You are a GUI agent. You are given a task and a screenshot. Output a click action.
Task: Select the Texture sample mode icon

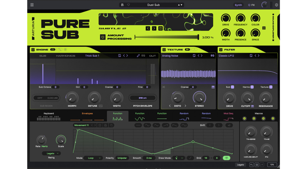tap(187, 50)
